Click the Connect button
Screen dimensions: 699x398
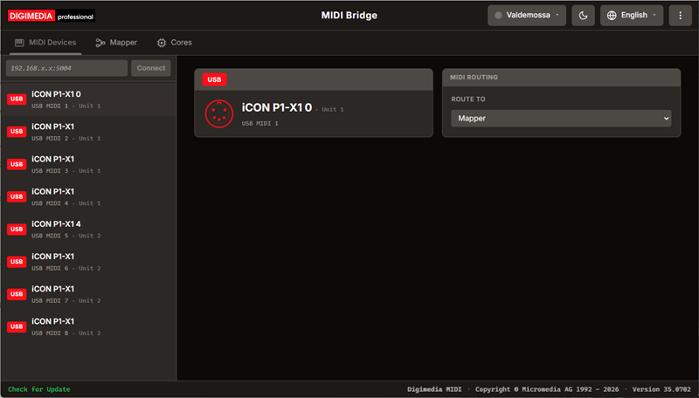pyautogui.click(x=150, y=68)
